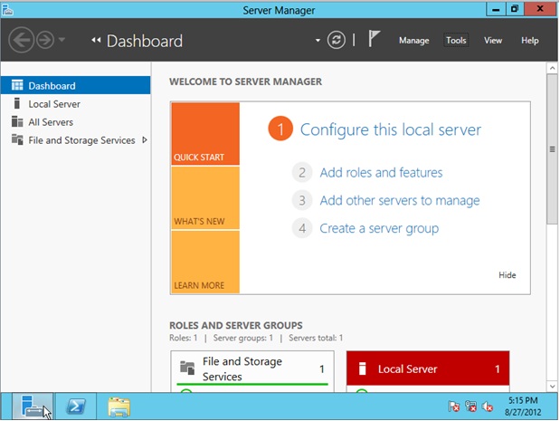
Task: Select All Servers in the sidebar
Action: point(51,122)
